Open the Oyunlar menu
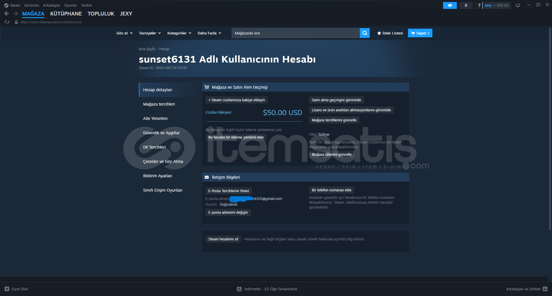The image size is (552, 296). point(70,5)
